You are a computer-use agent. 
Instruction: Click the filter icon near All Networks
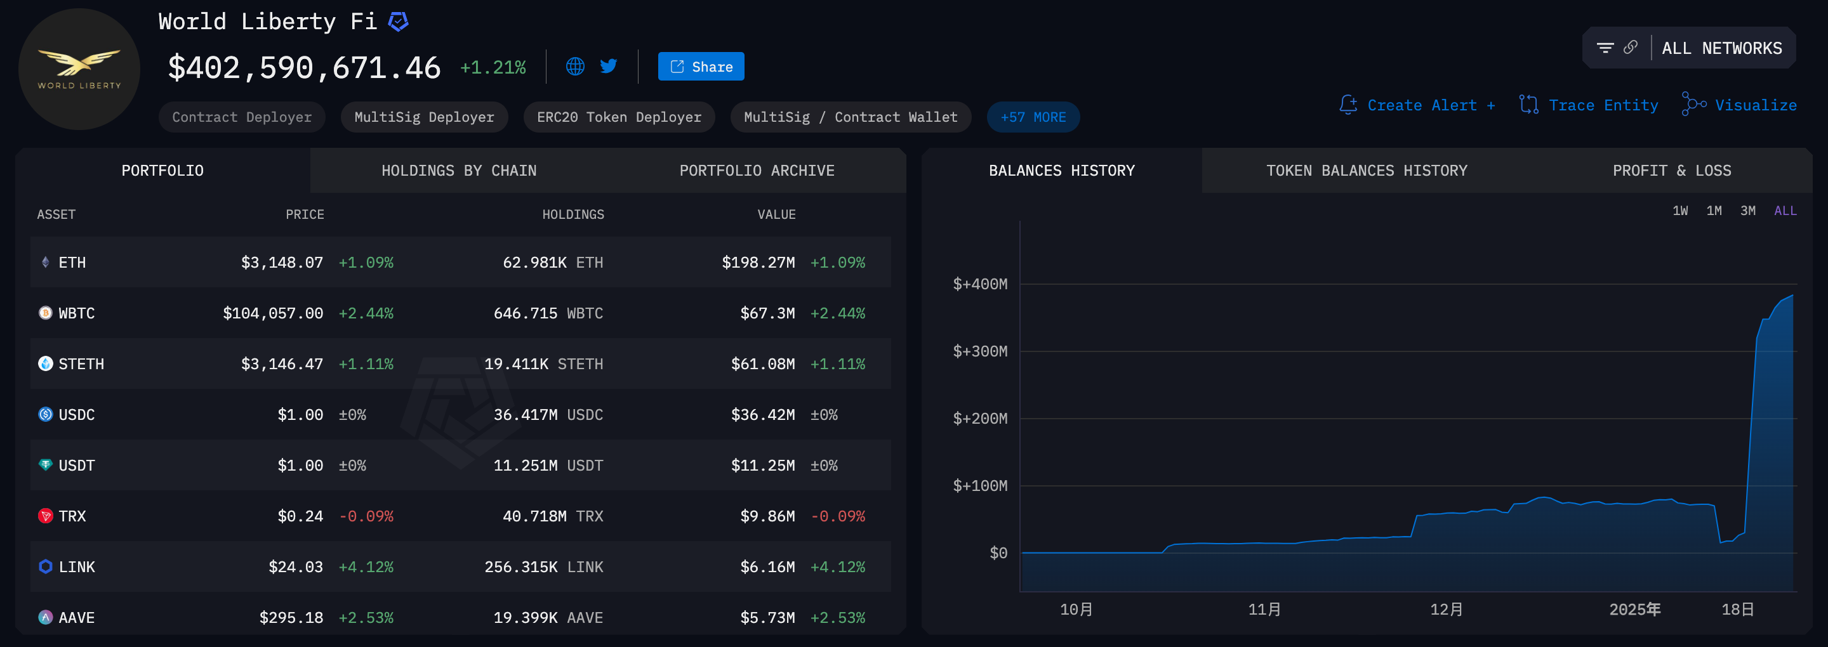point(1605,48)
